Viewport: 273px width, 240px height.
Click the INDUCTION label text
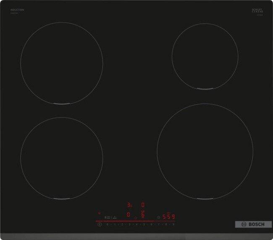pos(17,10)
